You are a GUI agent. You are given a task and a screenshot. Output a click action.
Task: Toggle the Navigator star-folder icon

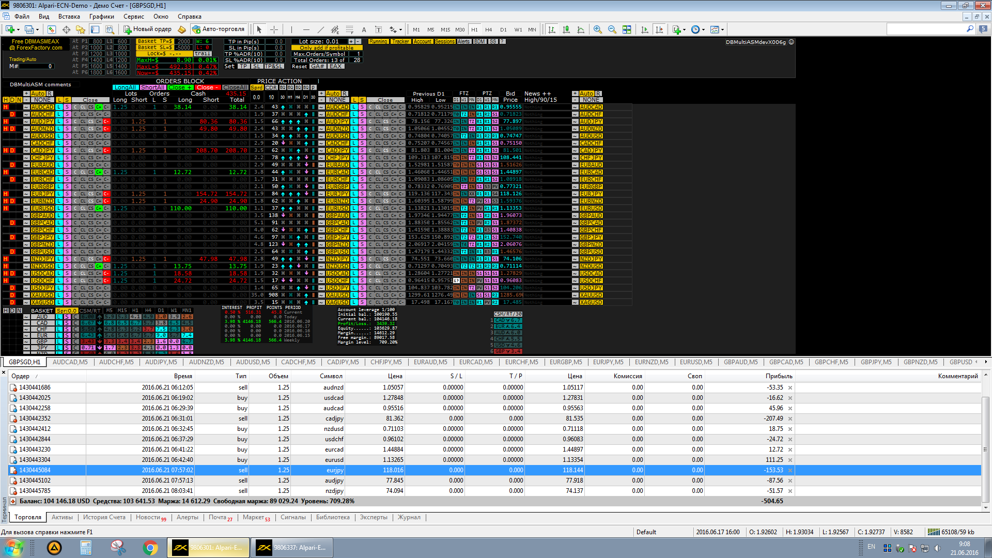[80, 29]
